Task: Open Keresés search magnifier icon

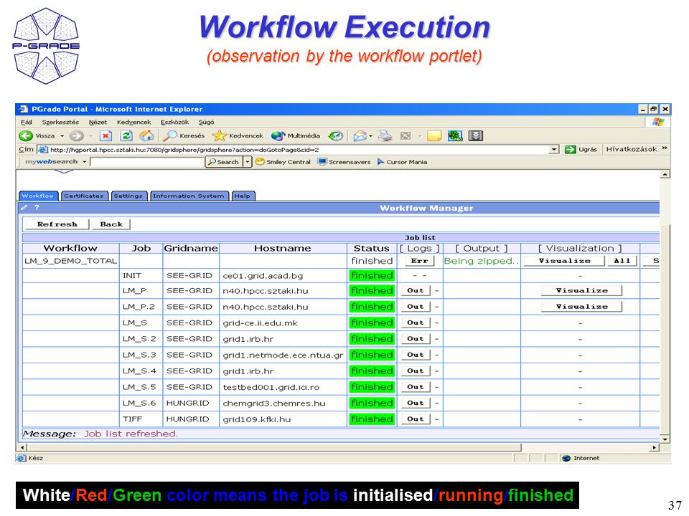Action: (x=169, y=136)
